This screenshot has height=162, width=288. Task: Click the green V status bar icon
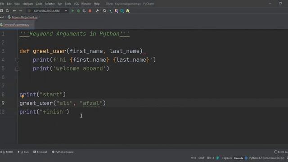pyautogui.click(x=218, y=158)
